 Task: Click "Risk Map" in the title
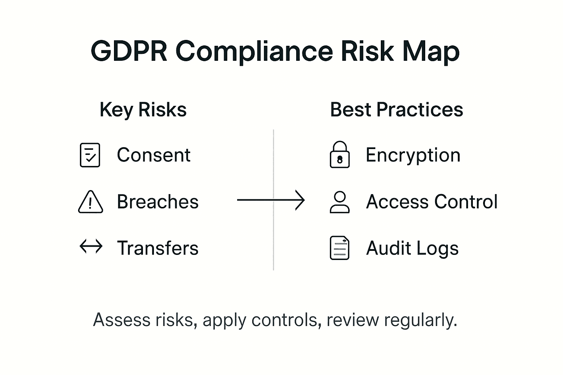click(x=400, y=51)
